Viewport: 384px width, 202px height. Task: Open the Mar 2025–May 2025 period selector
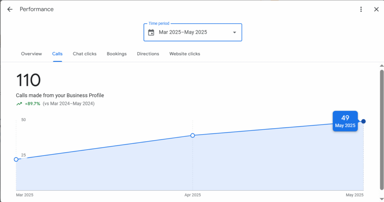(x=193, y=32)
